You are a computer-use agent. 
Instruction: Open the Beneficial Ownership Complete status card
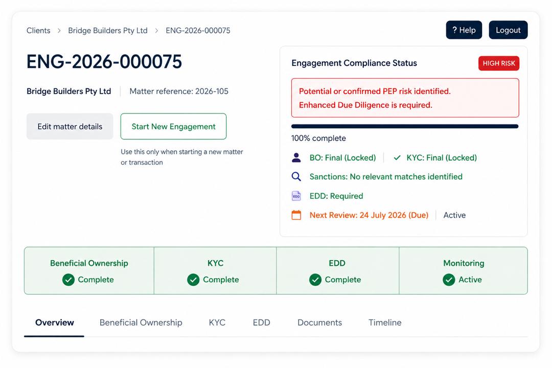tap(89, 271)
